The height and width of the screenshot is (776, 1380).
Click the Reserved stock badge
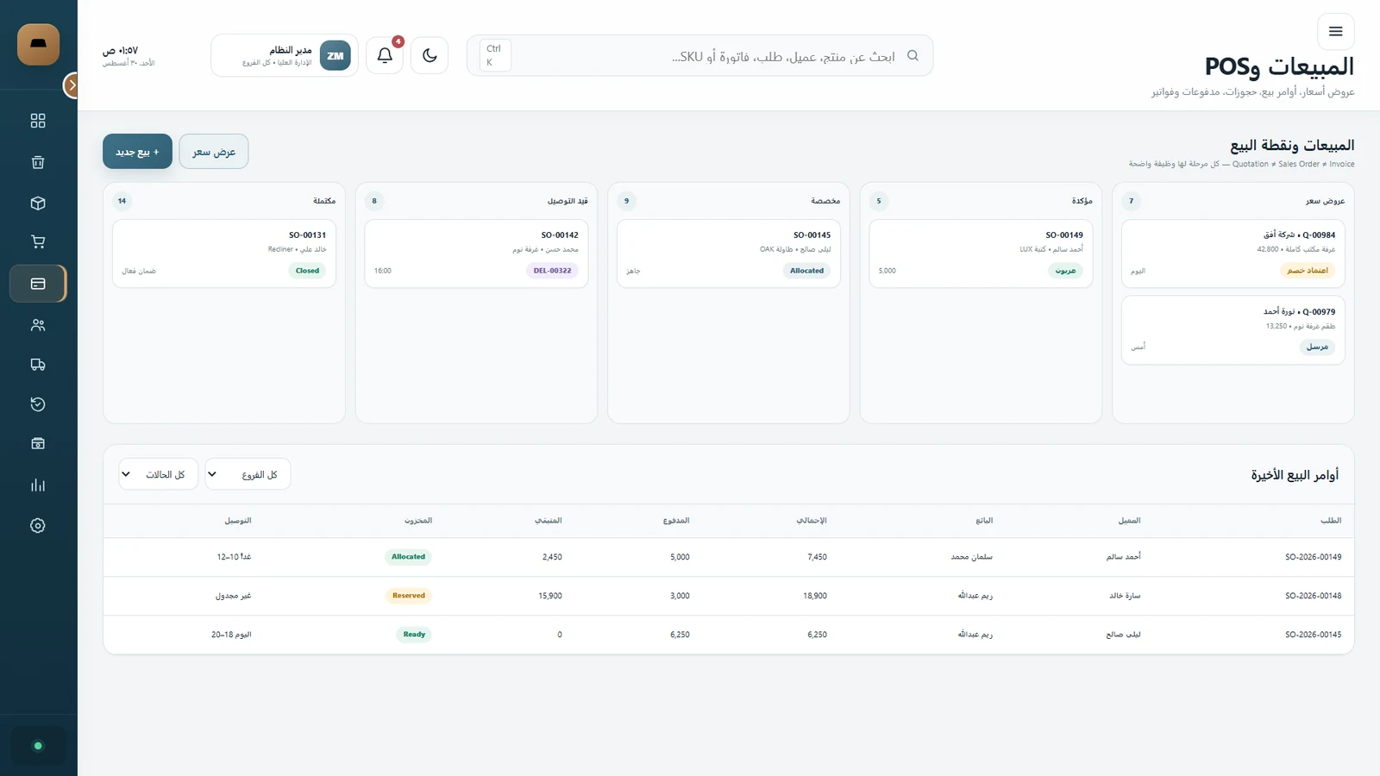[x=409, y=596]
